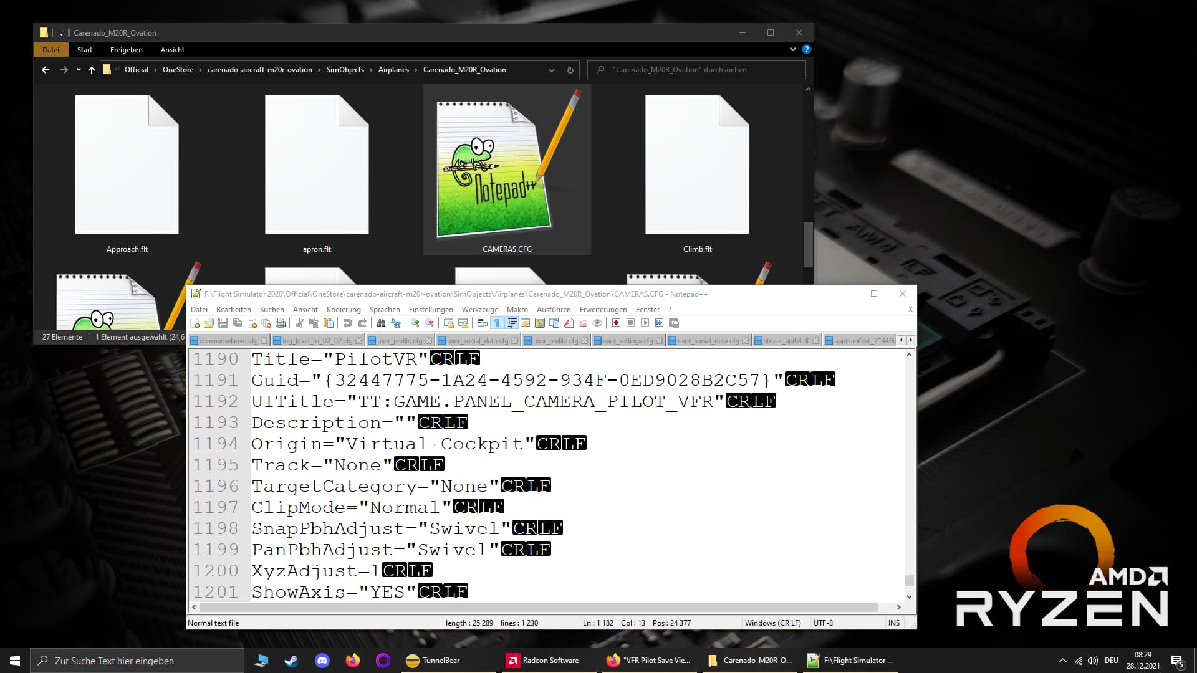Open the Datei ribbon tab in Explorer

click(x=50, y=50)
